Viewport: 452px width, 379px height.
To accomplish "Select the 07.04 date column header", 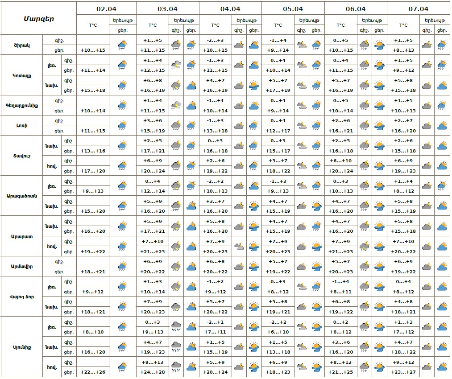I will click(x=418, y=8).
